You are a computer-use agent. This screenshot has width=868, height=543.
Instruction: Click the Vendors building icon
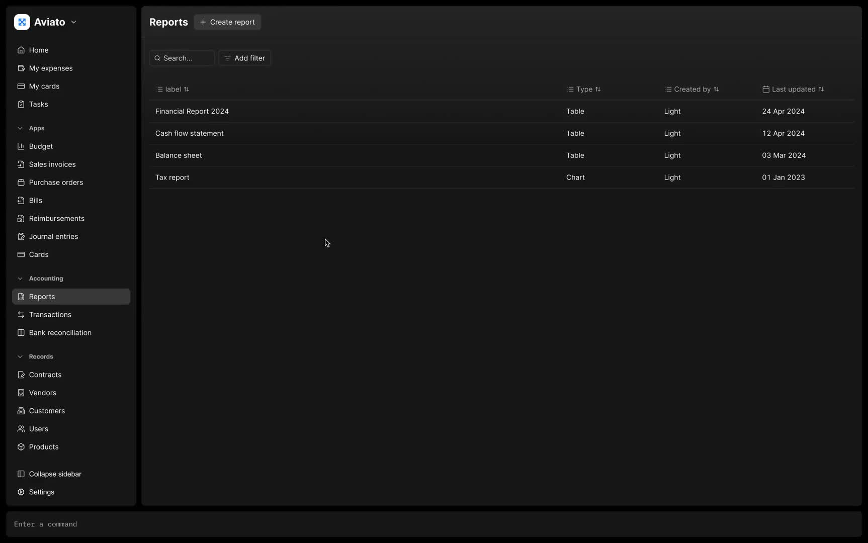(21, 393)
